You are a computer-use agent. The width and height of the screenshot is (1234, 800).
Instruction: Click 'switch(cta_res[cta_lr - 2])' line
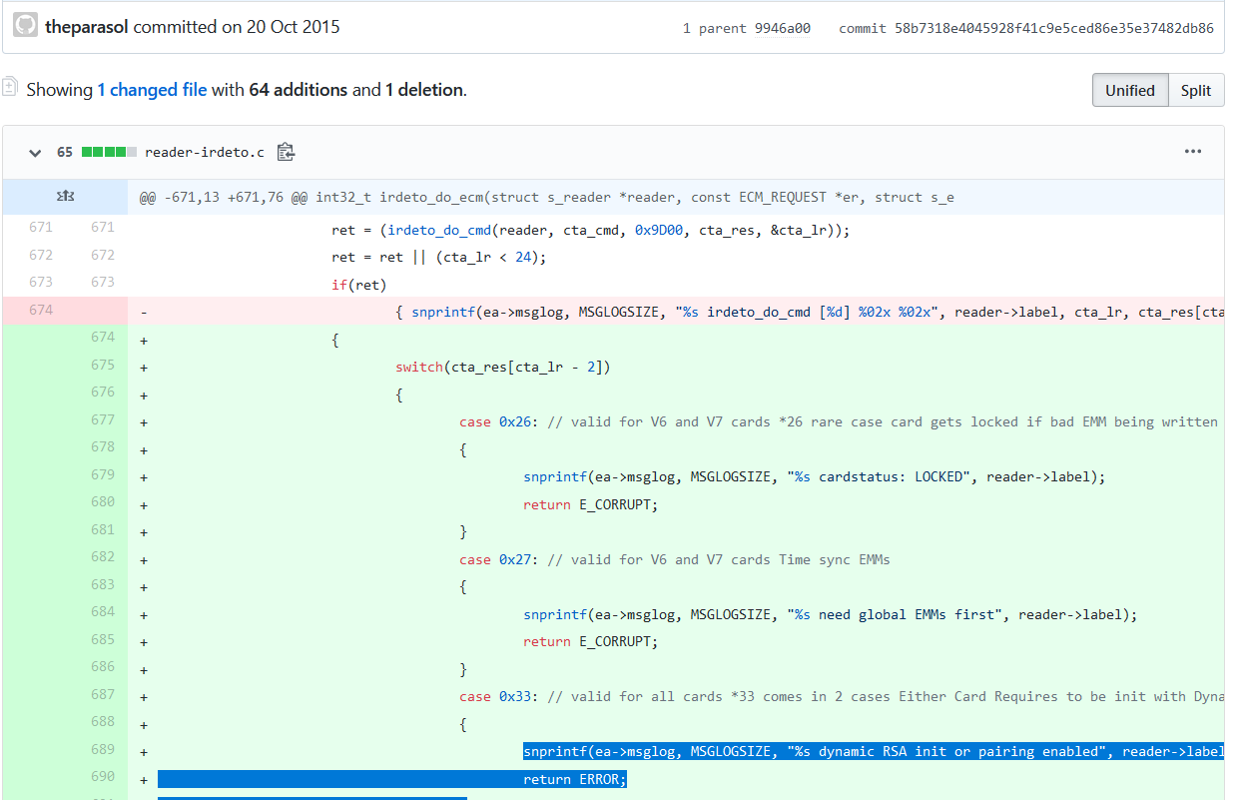502,368
